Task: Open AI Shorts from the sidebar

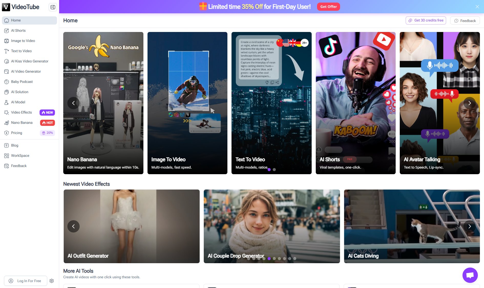Action: click(18, 30)
